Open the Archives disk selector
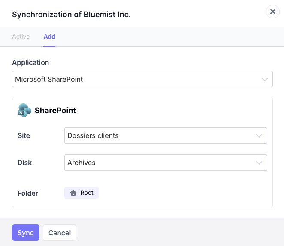Image resolution: width=284 pixels, height=246 pixels. 166,163
